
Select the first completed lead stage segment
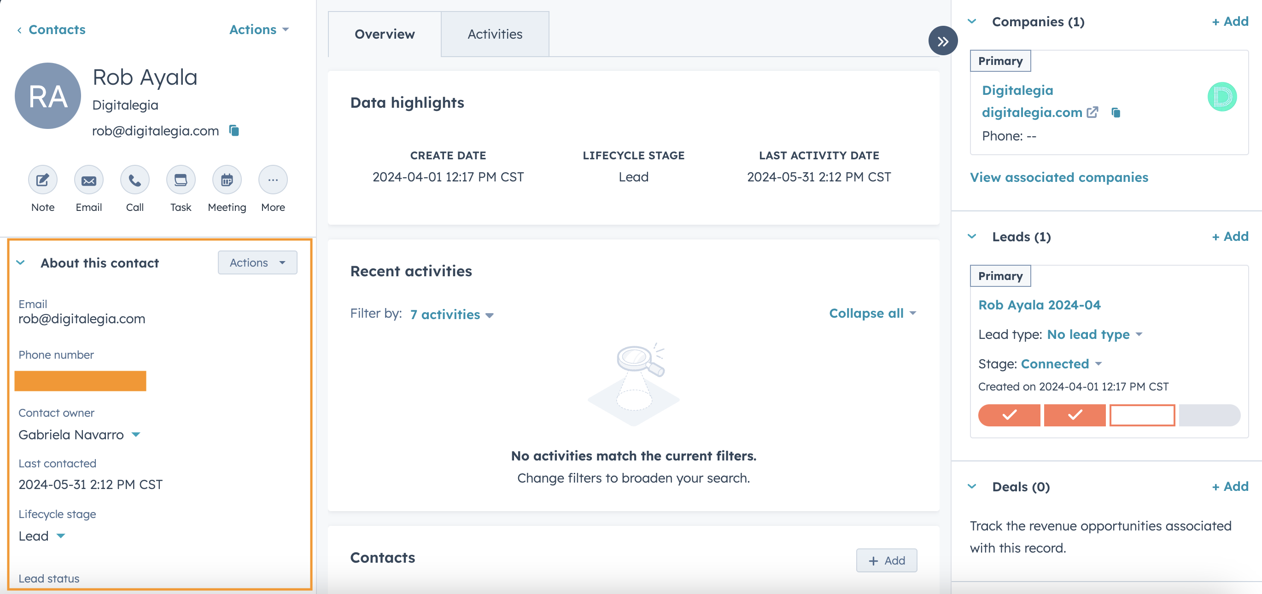pos(1009,415)
